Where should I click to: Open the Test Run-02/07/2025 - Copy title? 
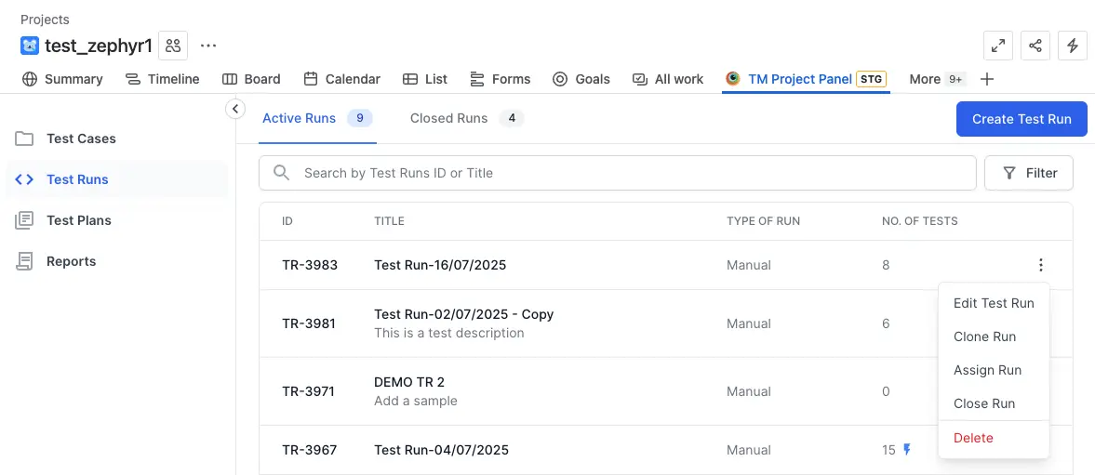coord(463,314)
